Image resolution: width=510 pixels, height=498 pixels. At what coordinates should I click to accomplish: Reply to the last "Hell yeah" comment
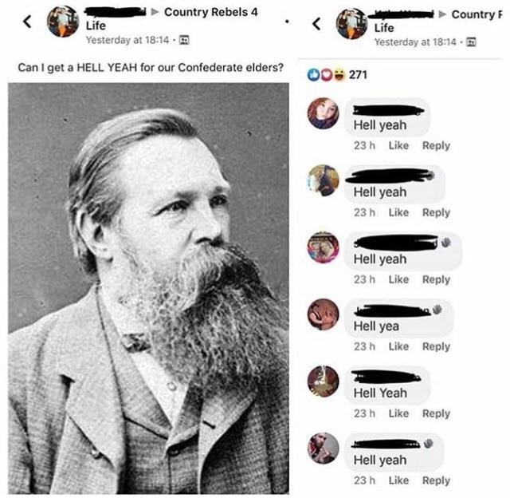click(x=436, y=480)
